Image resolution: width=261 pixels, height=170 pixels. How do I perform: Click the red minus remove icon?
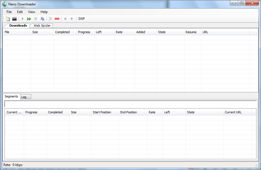pyautogui.click(x=57, y=19)
